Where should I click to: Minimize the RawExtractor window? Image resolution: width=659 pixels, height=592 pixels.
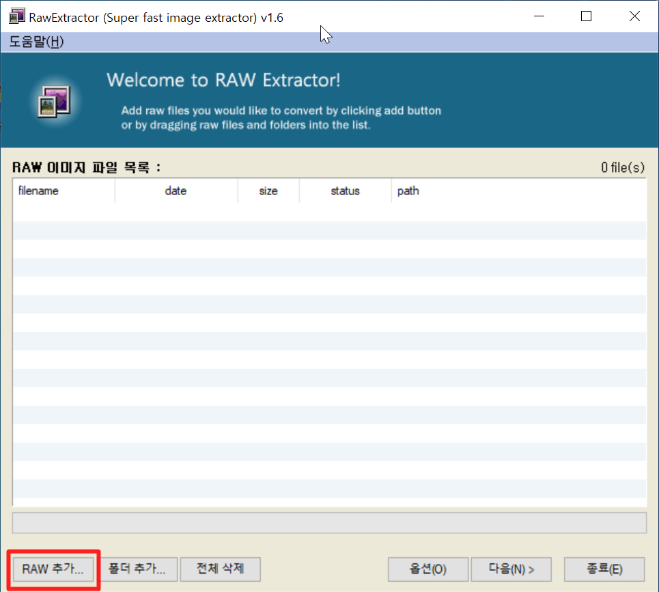(539, 16)
